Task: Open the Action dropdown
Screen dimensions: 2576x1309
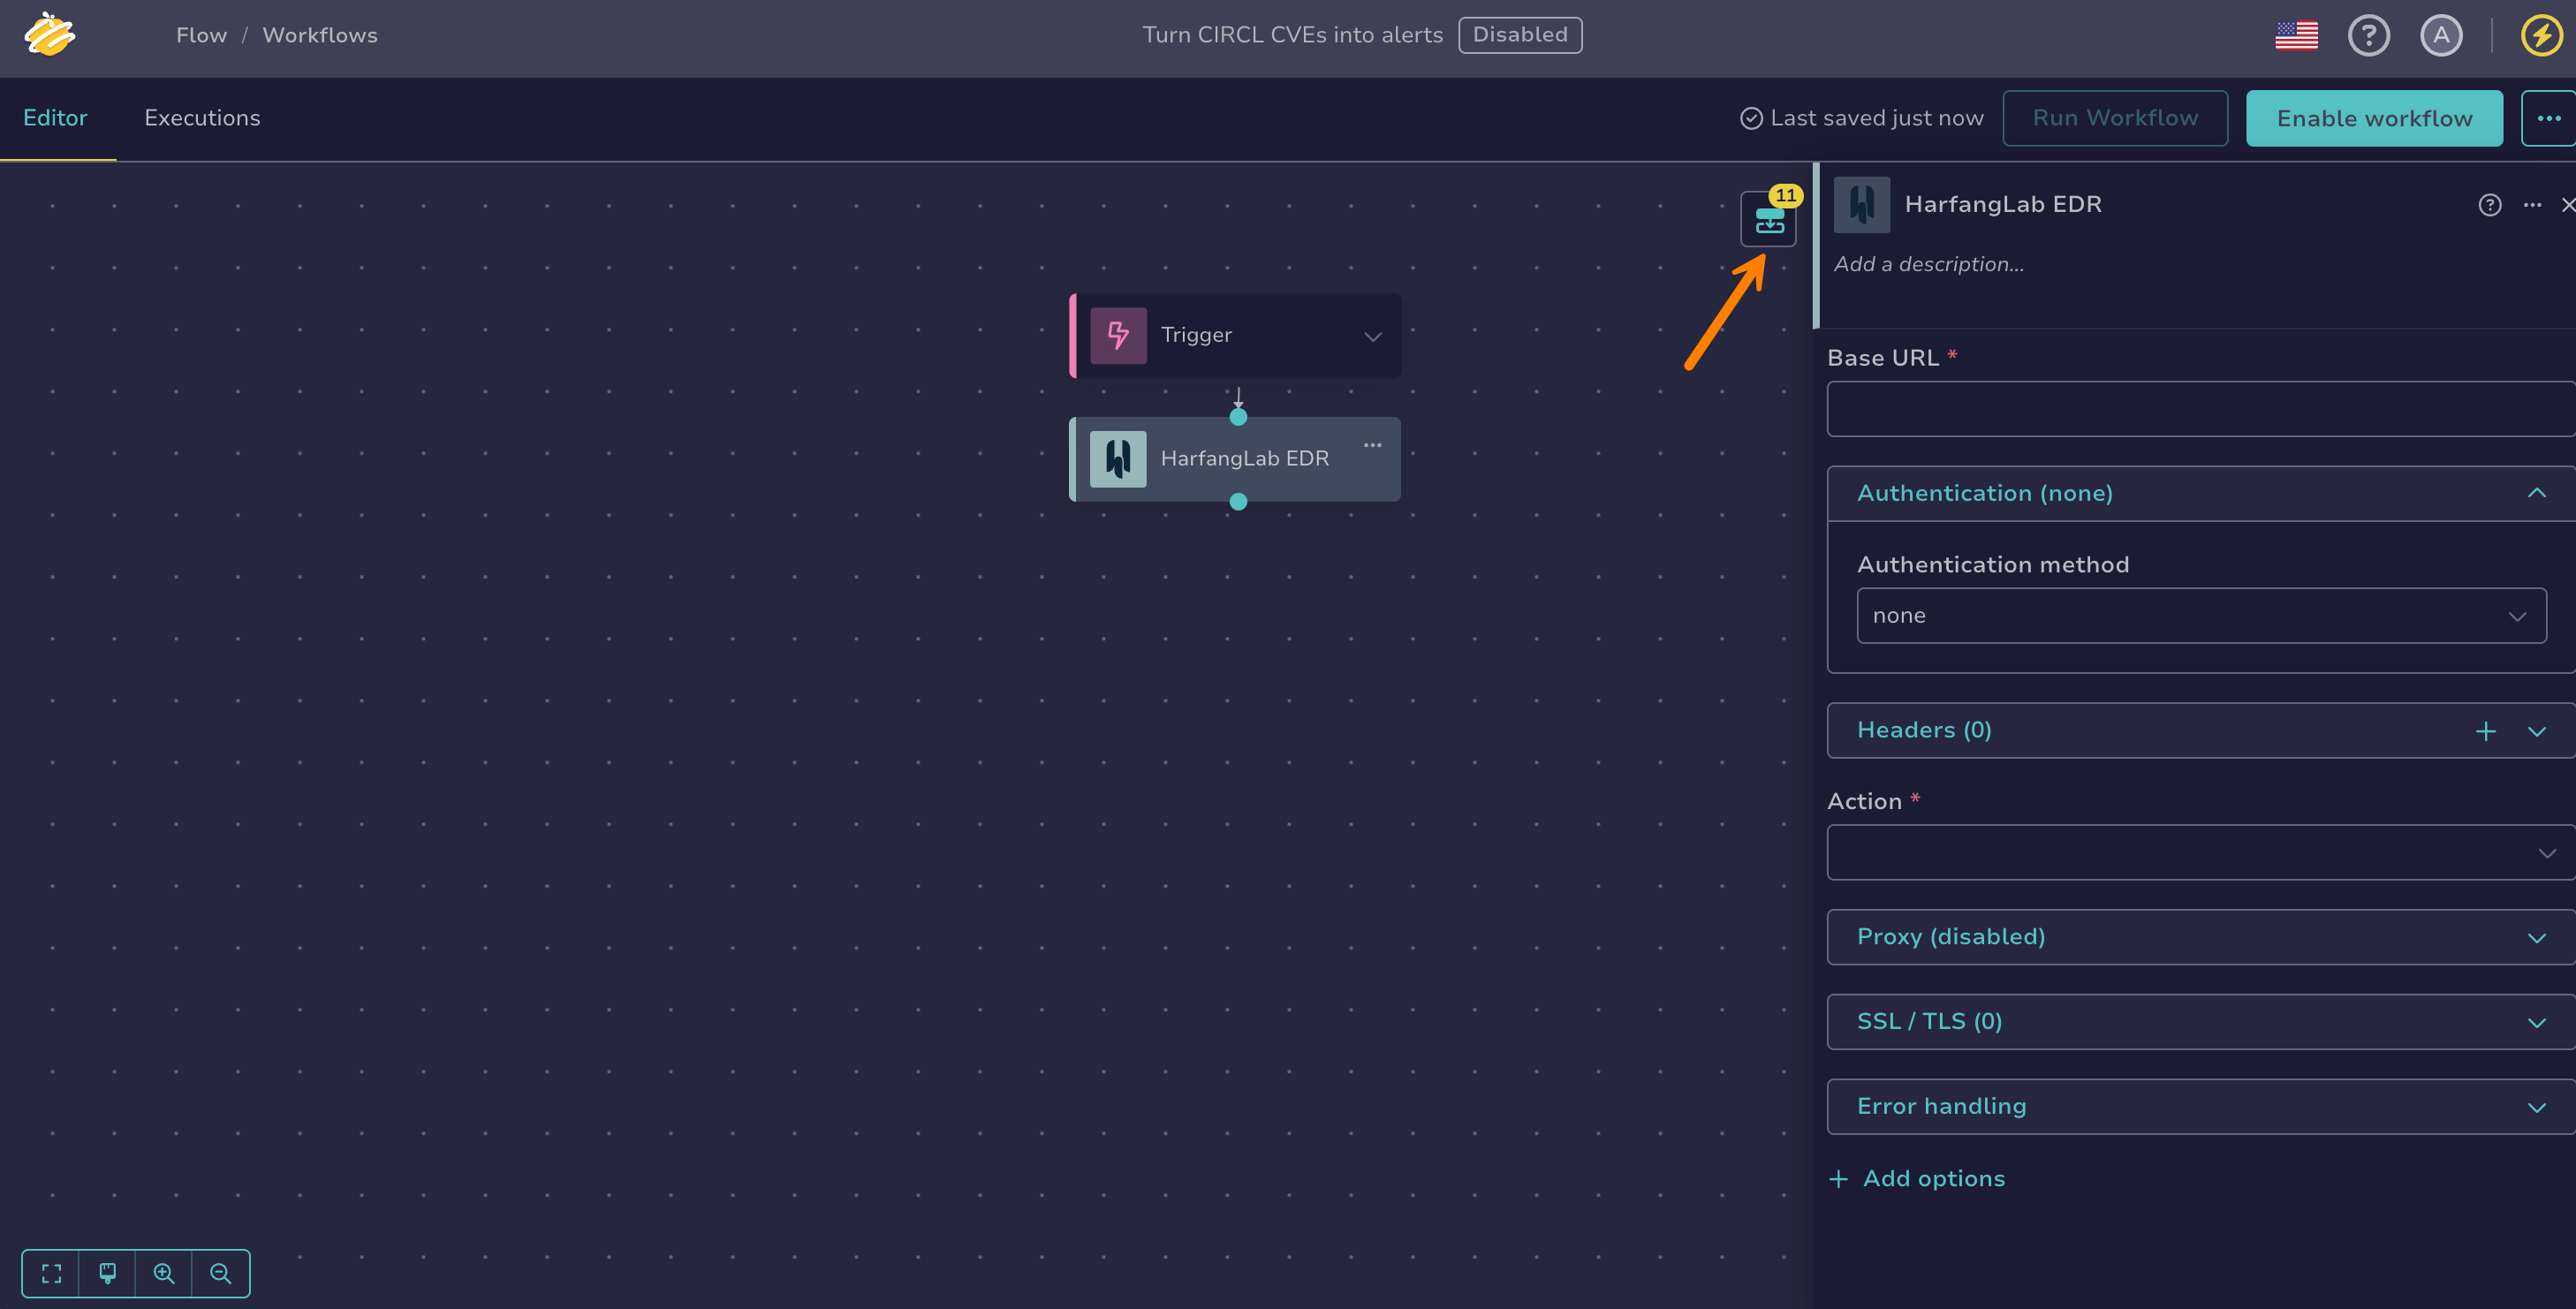Action: coord(2201,852)
